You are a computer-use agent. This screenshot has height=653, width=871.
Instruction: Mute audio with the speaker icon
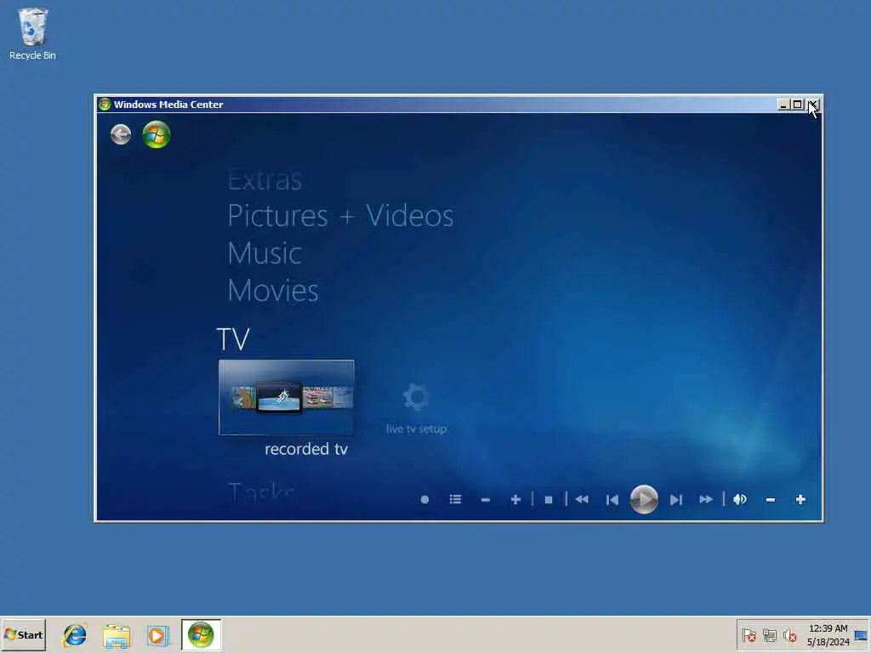point(740,500)
